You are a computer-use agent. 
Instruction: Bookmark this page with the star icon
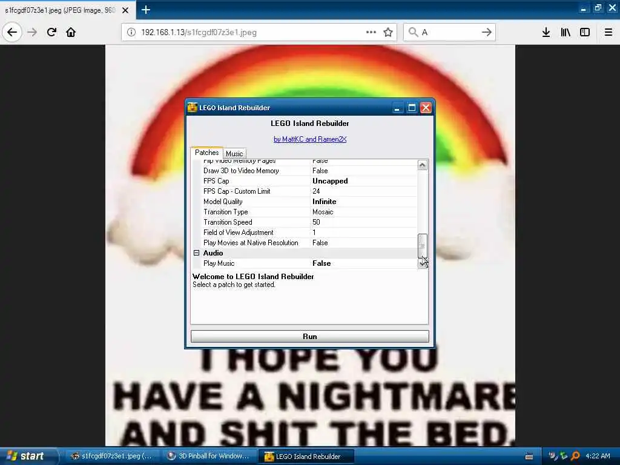tap(388, 32)
